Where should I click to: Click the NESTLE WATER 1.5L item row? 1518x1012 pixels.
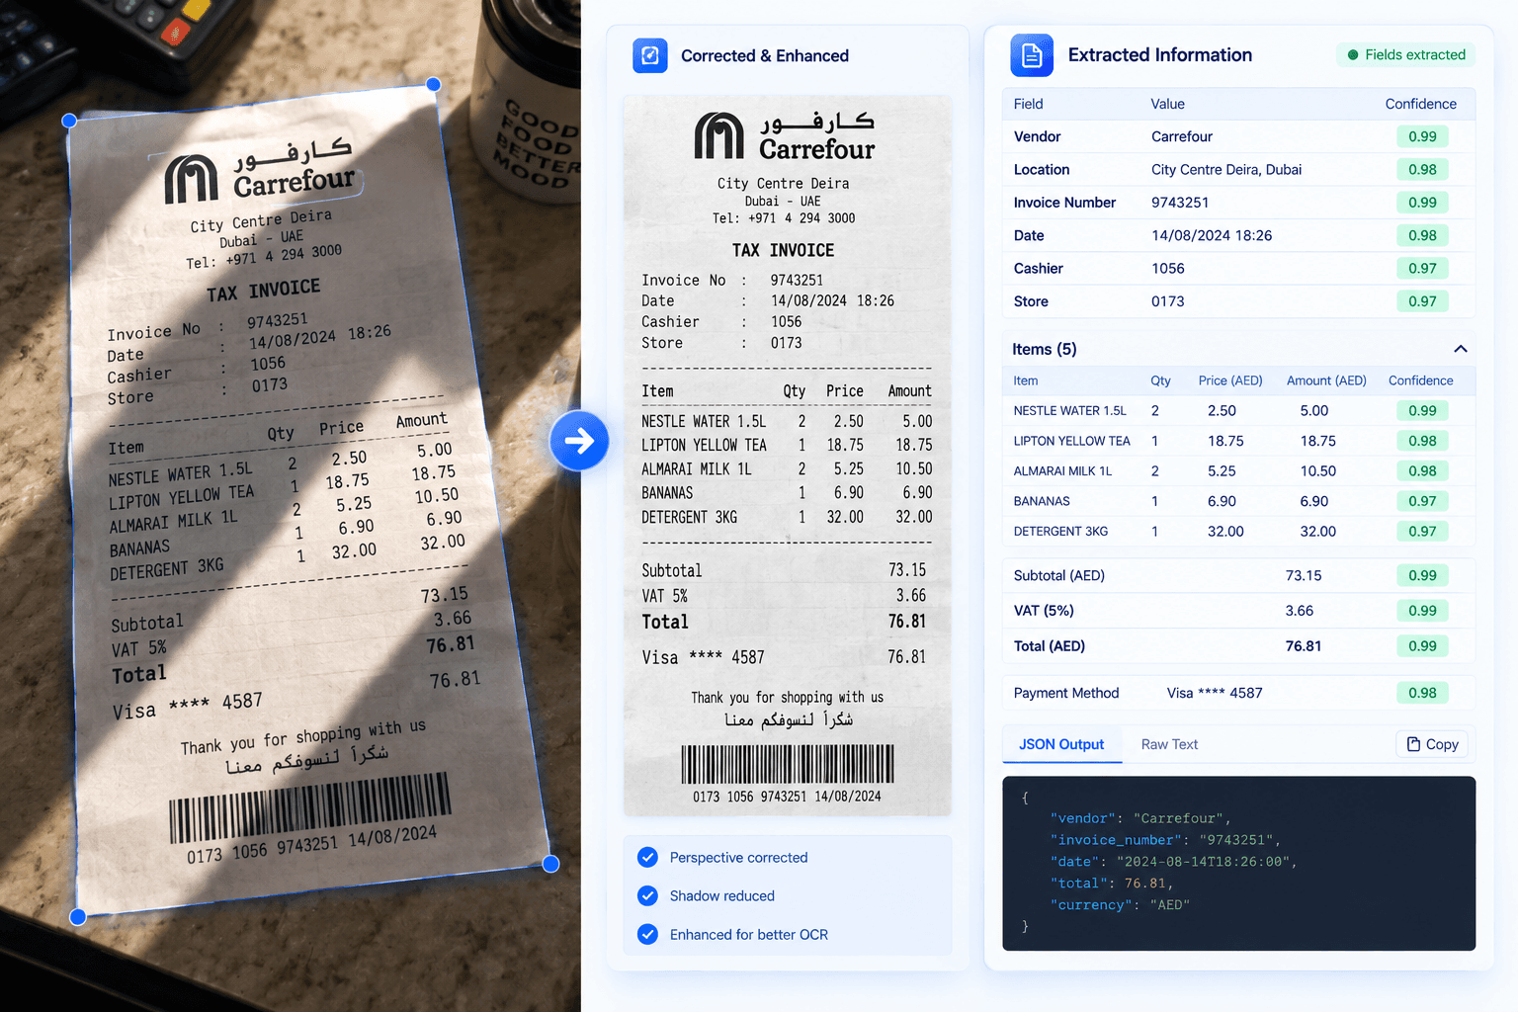coord(1239,410)
